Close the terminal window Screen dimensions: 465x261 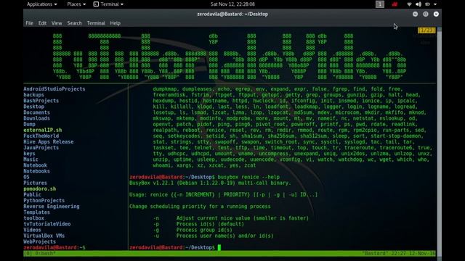pos(436,14)
